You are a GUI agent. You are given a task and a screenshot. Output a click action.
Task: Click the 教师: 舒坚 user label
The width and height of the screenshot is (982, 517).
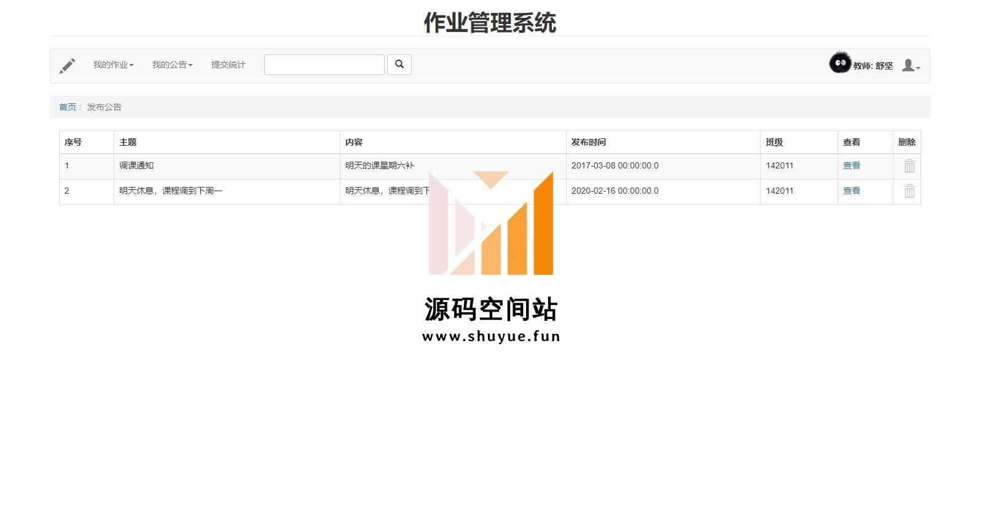coord(873,66)
